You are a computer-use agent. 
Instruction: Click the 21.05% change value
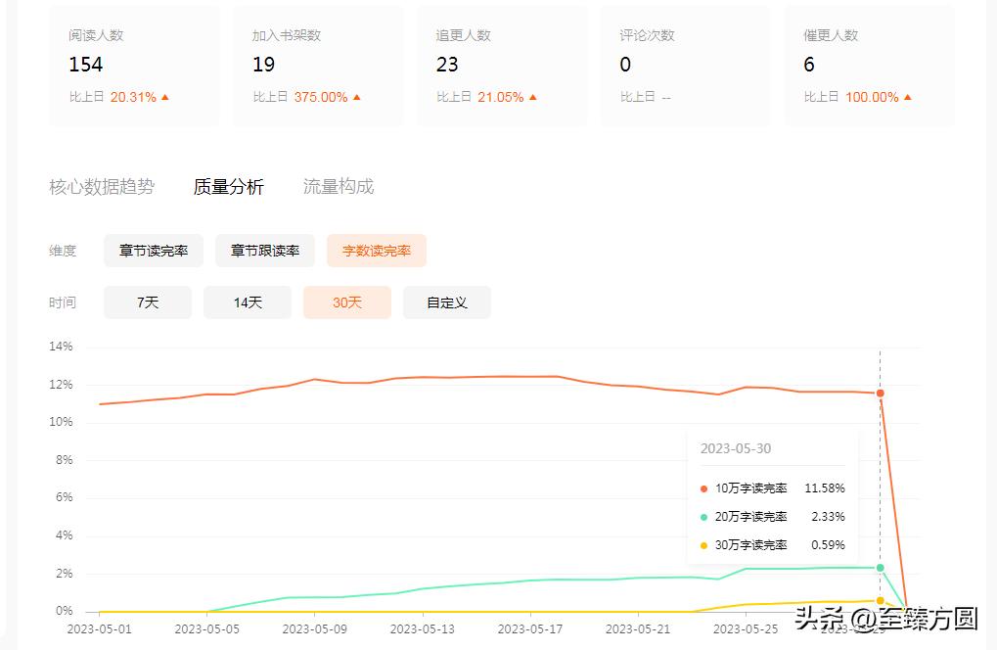tap(500, 97)
